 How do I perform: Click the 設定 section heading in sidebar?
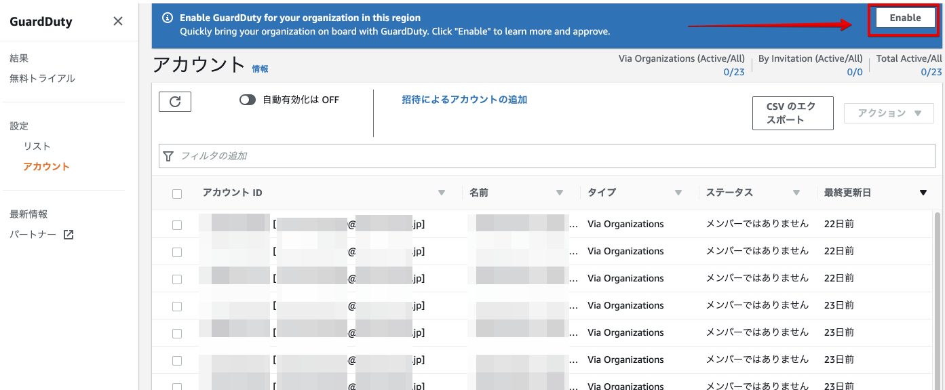pos(19,126)
